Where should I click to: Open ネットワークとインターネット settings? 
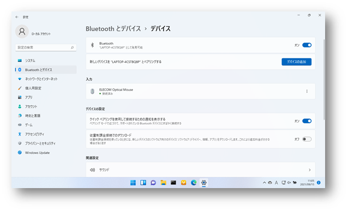[46, 79]
